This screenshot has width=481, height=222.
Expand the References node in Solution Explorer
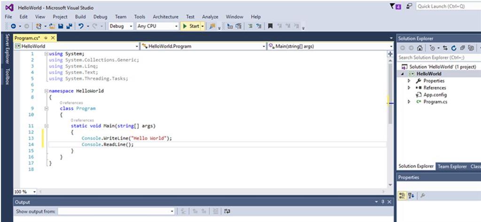(409, 88)
